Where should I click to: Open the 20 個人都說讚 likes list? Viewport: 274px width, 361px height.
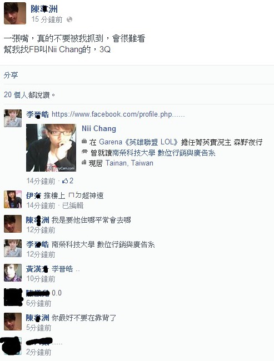[29, 94]
